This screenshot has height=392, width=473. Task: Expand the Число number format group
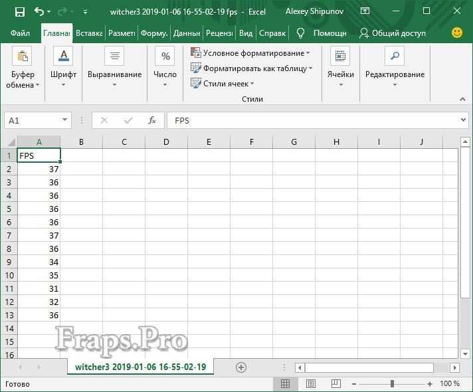tap(165, 68)
